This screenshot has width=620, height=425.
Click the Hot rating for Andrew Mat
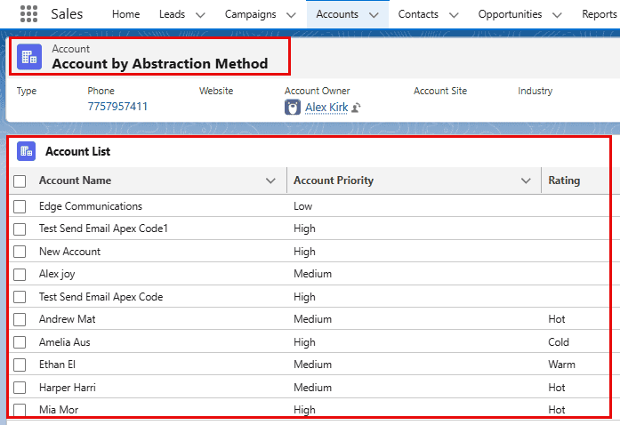(557, 319)
